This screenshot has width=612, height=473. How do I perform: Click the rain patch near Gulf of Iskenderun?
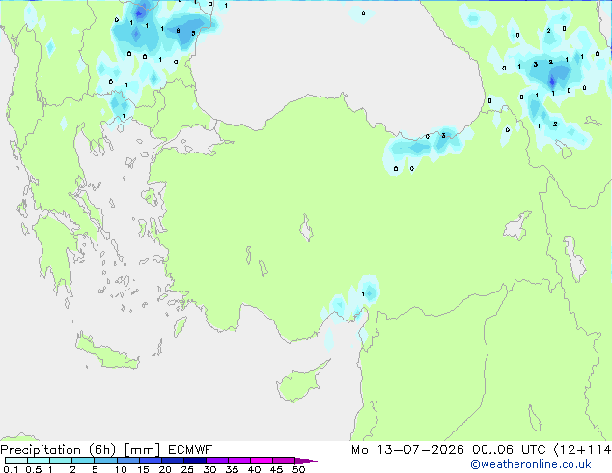coord(367,291)
